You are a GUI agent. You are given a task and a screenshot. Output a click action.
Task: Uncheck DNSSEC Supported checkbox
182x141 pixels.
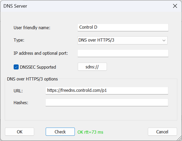[16, 67]
